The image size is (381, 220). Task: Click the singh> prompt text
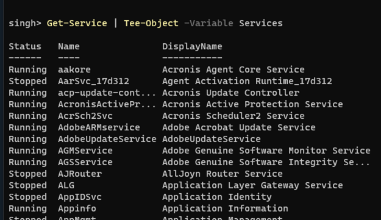(25, 23)
